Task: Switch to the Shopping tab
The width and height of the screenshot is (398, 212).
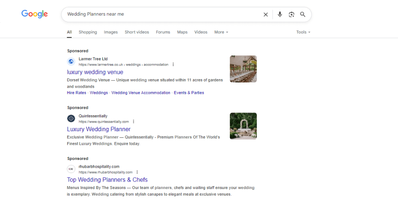Action: click(x=88, y=32)
